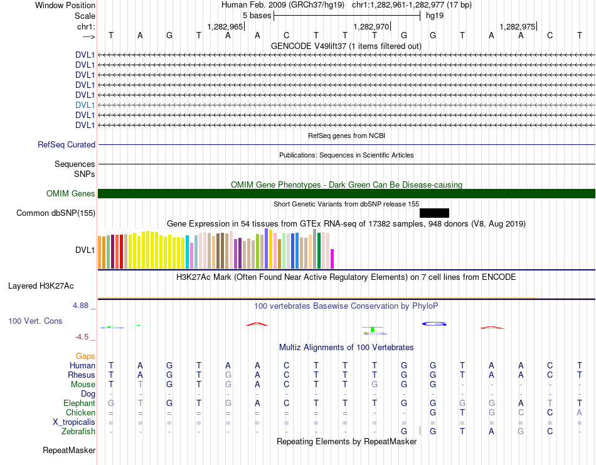Image resolution: width=596 pixels, height=465 pixels.
Task: Open the RefSeq Curated track label
Action: pyautogui.click(x=67, y=144)
